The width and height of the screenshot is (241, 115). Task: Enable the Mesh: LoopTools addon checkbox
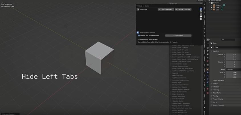(x=171, y=75)
